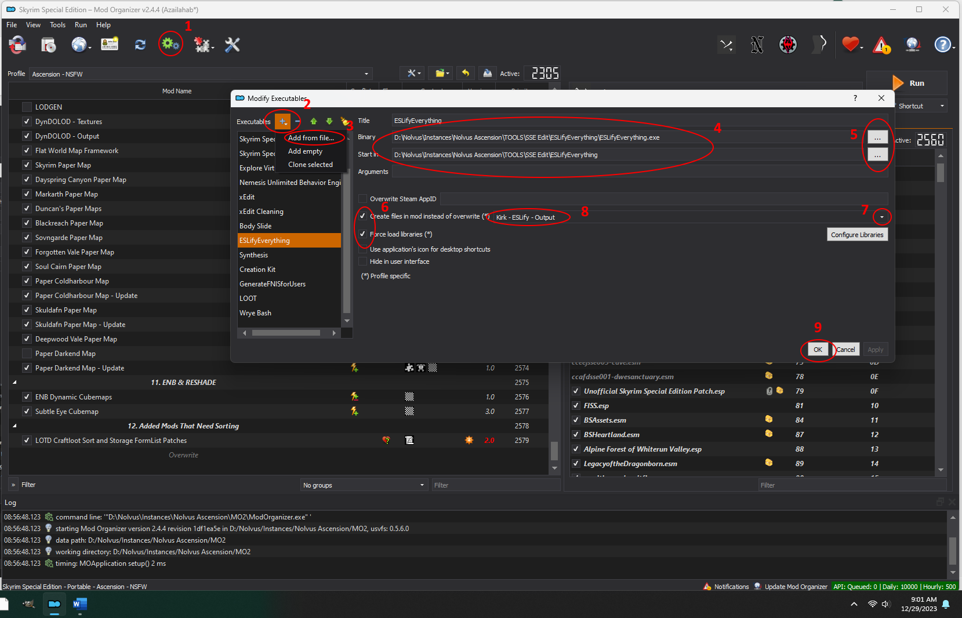Viewport: 962px width, 618px height.
Task: Open the wrench tools dropdown above mod list
Action: pos(413,73)
